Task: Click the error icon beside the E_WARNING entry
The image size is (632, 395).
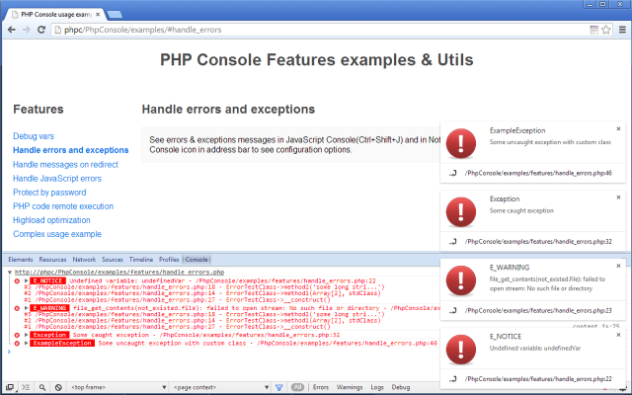Action: [x=17, y=308]
